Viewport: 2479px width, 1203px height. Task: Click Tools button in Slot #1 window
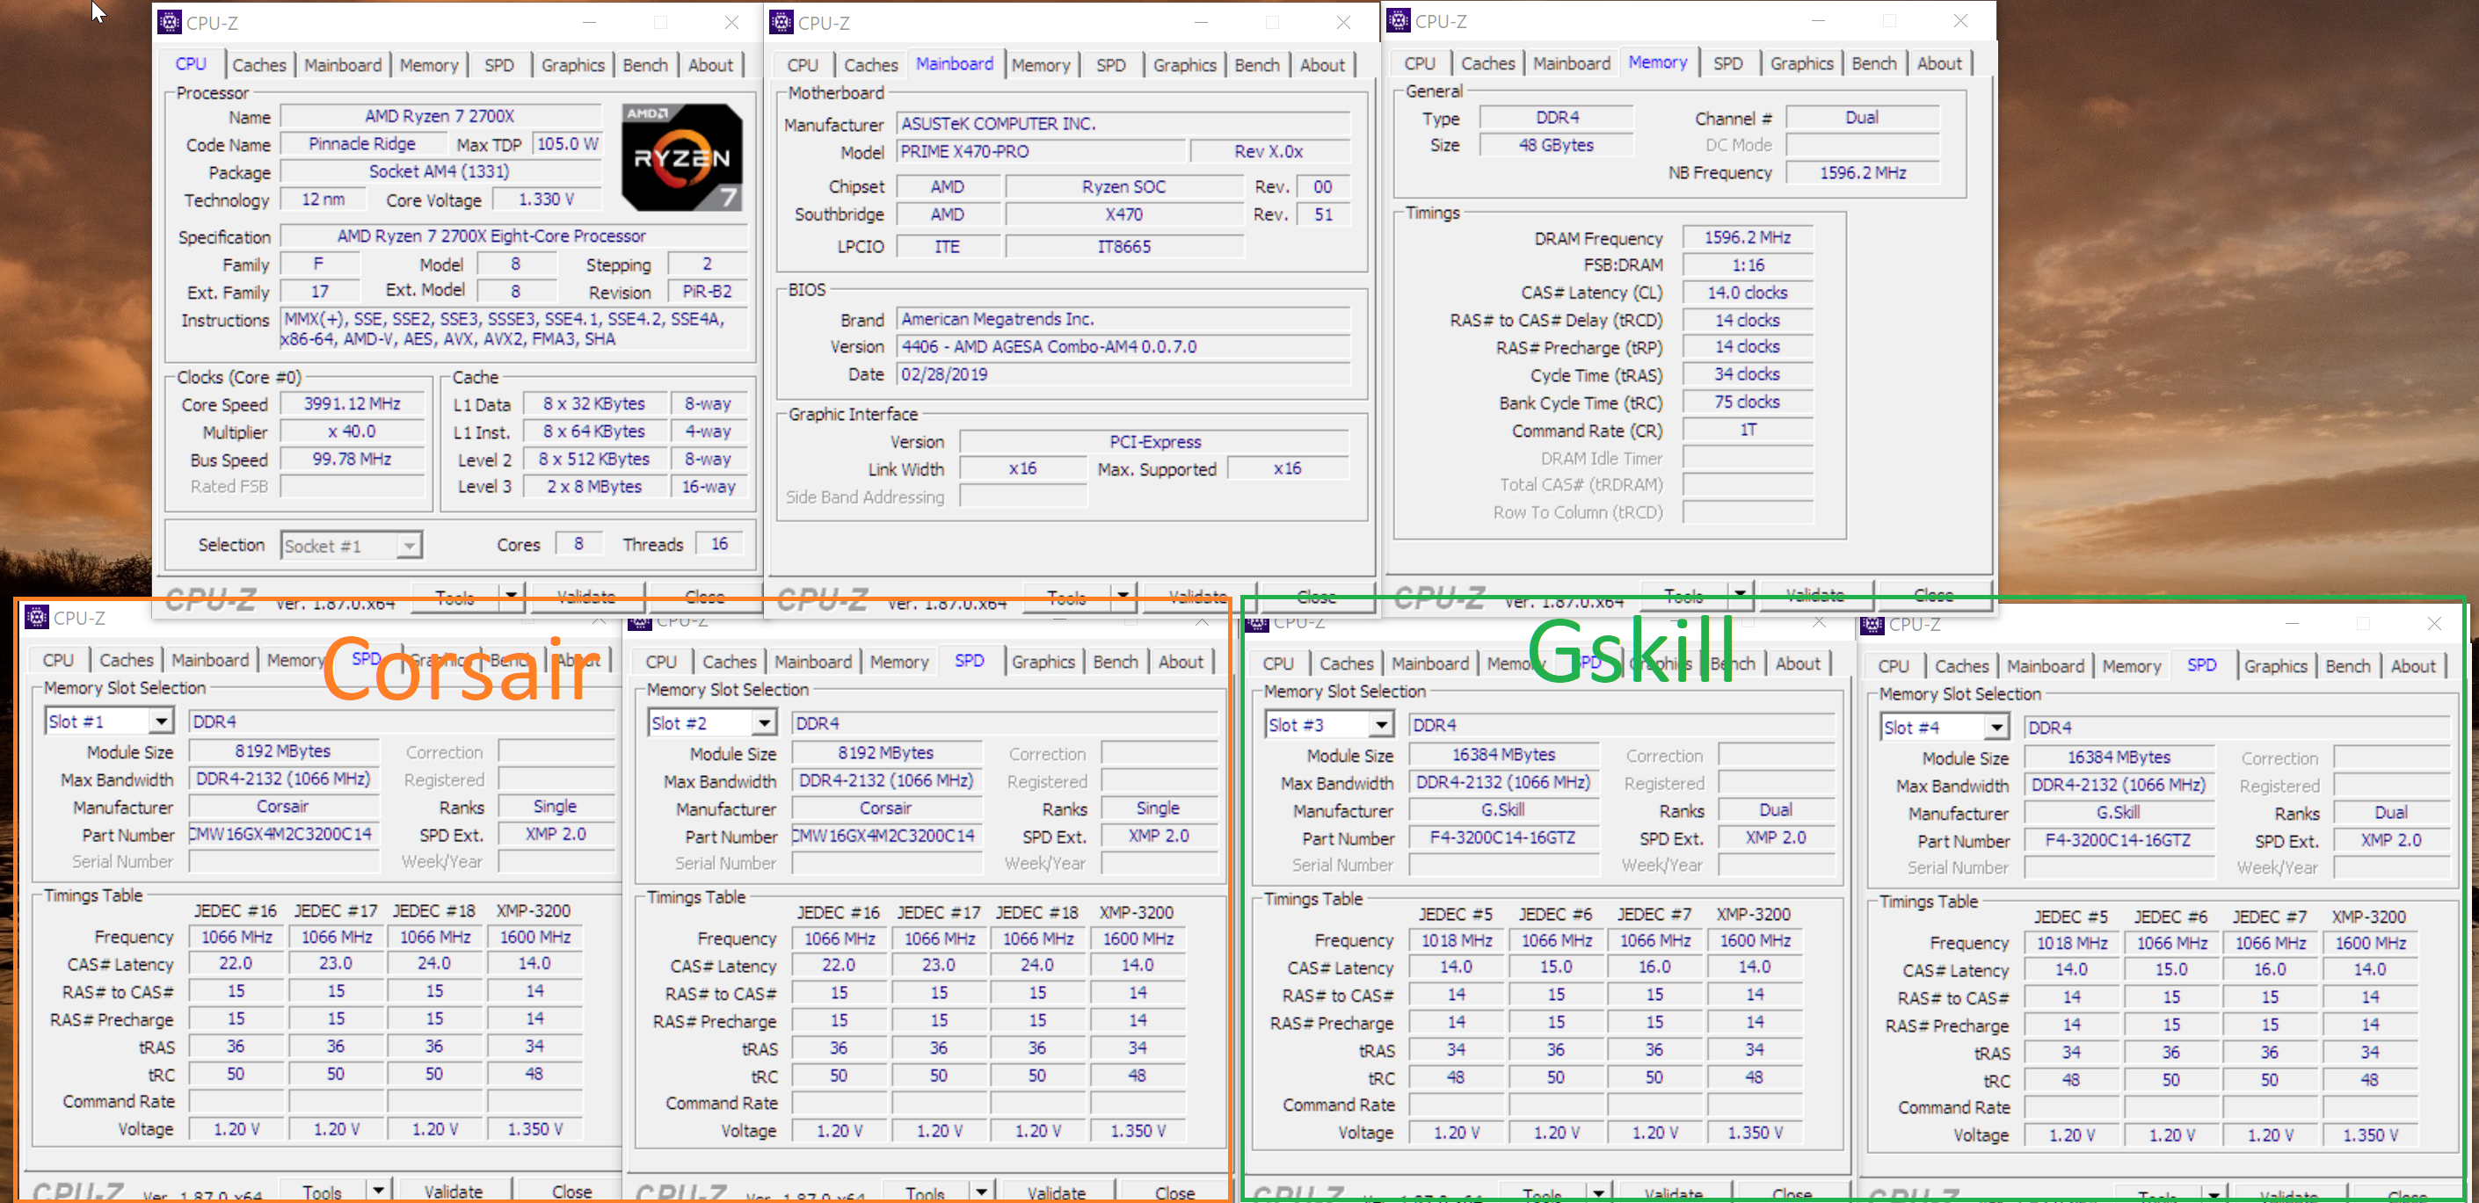[322, 1192]
